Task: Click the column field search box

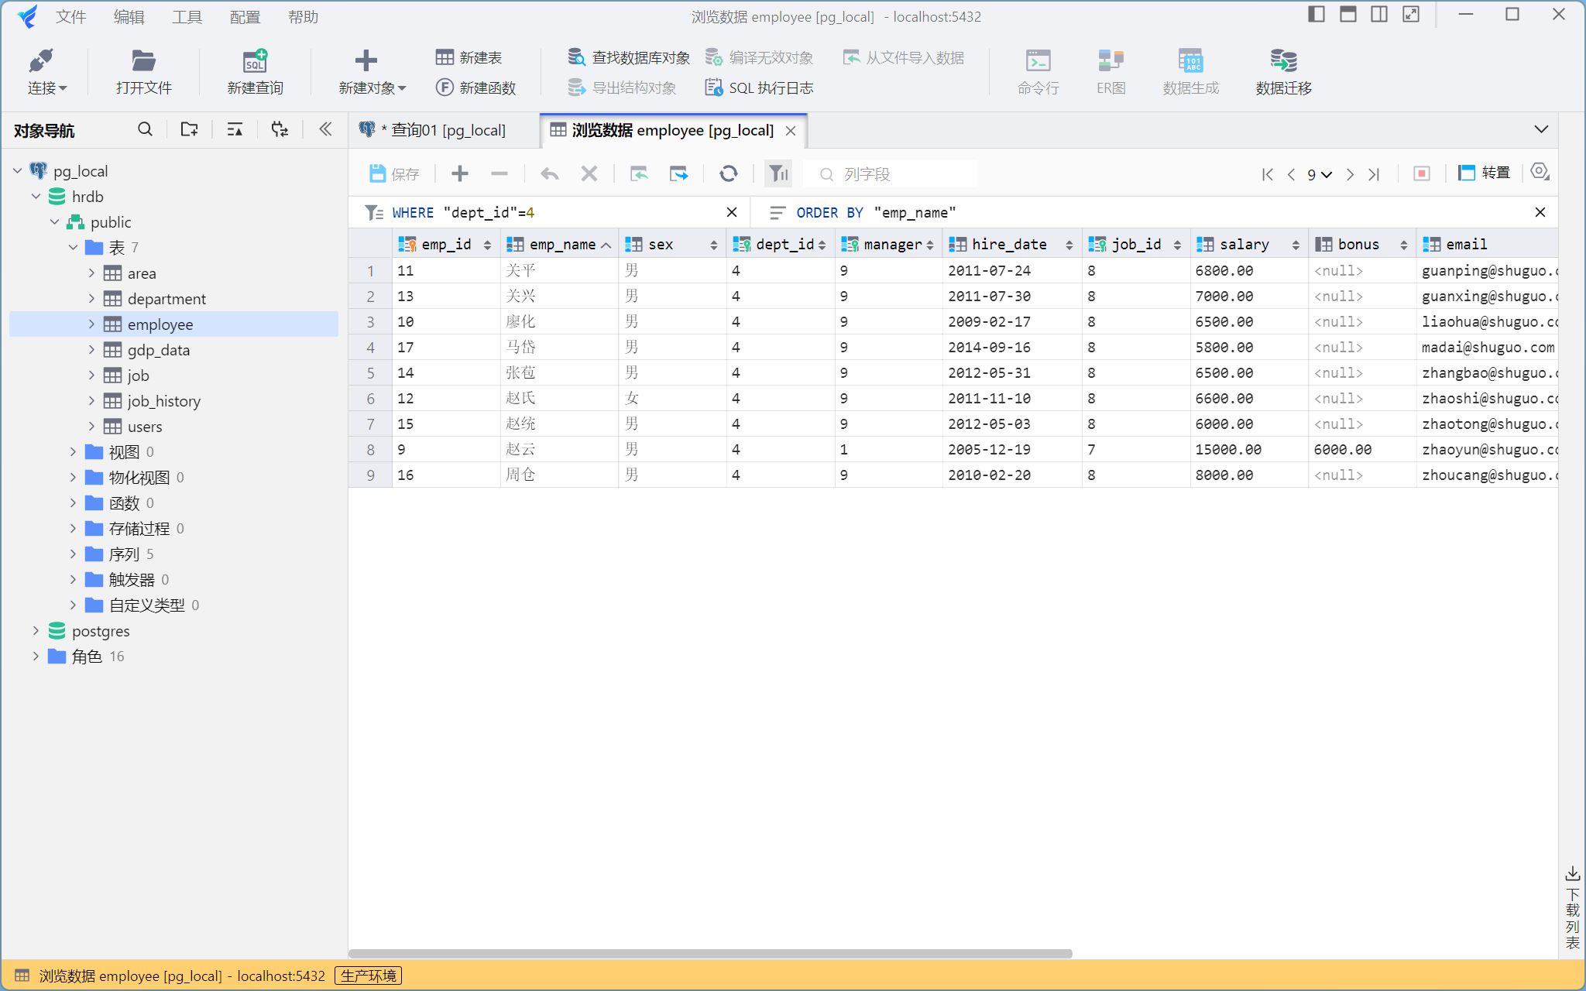Action: pyautogui.click(x=891, y=174)
